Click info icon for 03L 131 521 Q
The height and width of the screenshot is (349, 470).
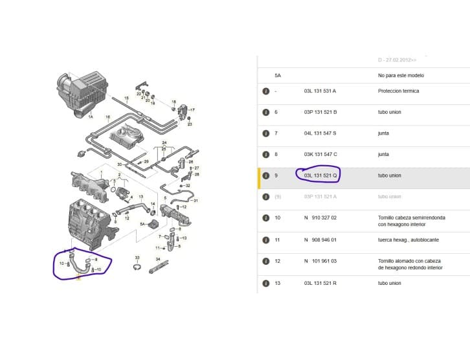(266, 175)
